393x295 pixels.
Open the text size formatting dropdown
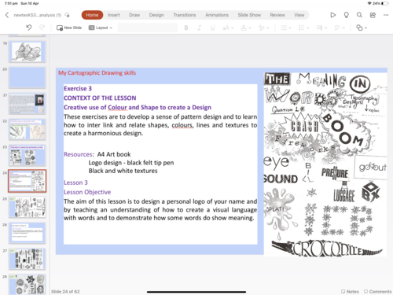(x=228, y=28)
